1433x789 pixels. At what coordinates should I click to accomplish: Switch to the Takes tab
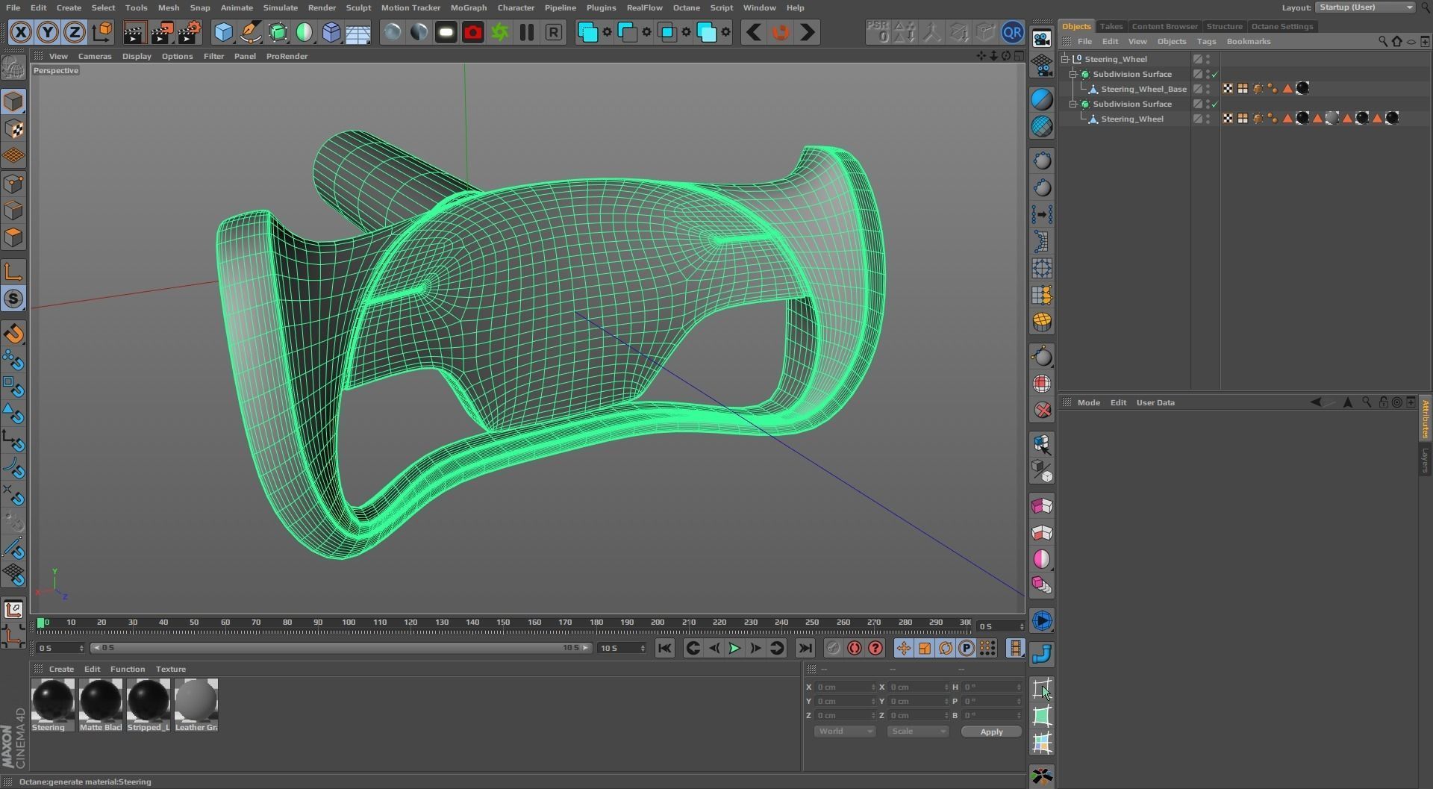pos(1111,26)
